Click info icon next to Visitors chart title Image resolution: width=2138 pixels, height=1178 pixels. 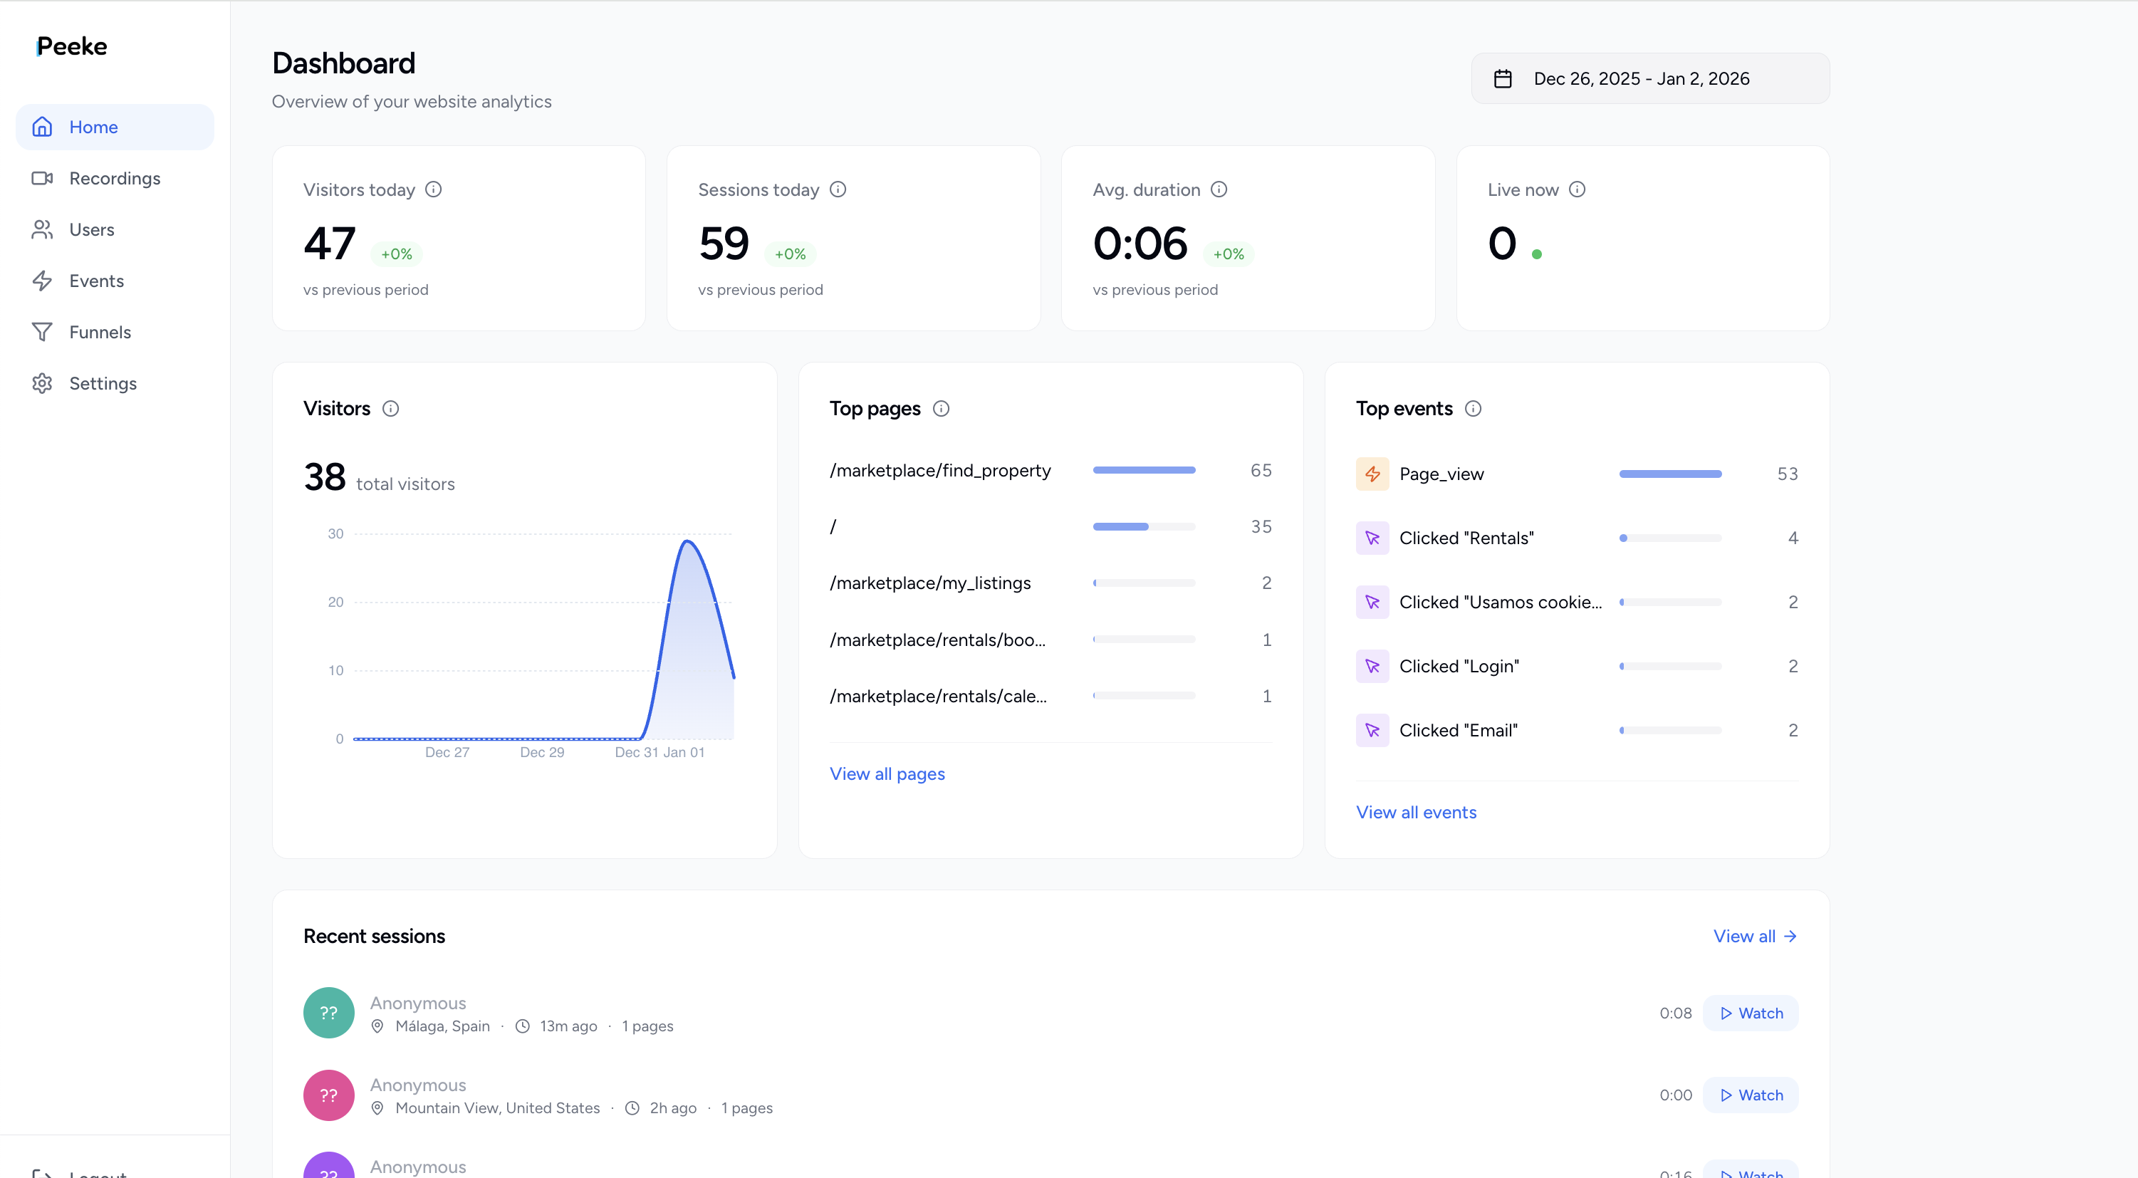click(390, 408)
